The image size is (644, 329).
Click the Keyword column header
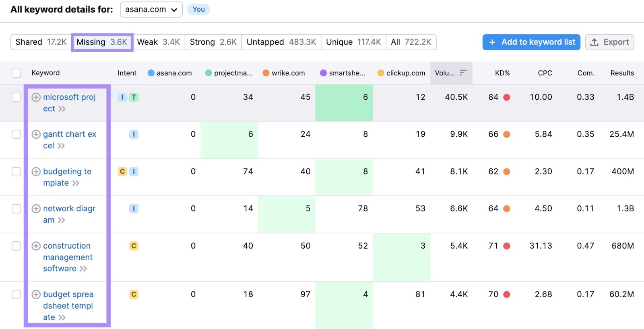(45, 73)
